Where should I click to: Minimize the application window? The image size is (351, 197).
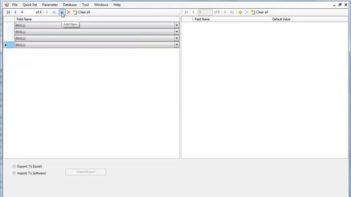tap(334, 5)
